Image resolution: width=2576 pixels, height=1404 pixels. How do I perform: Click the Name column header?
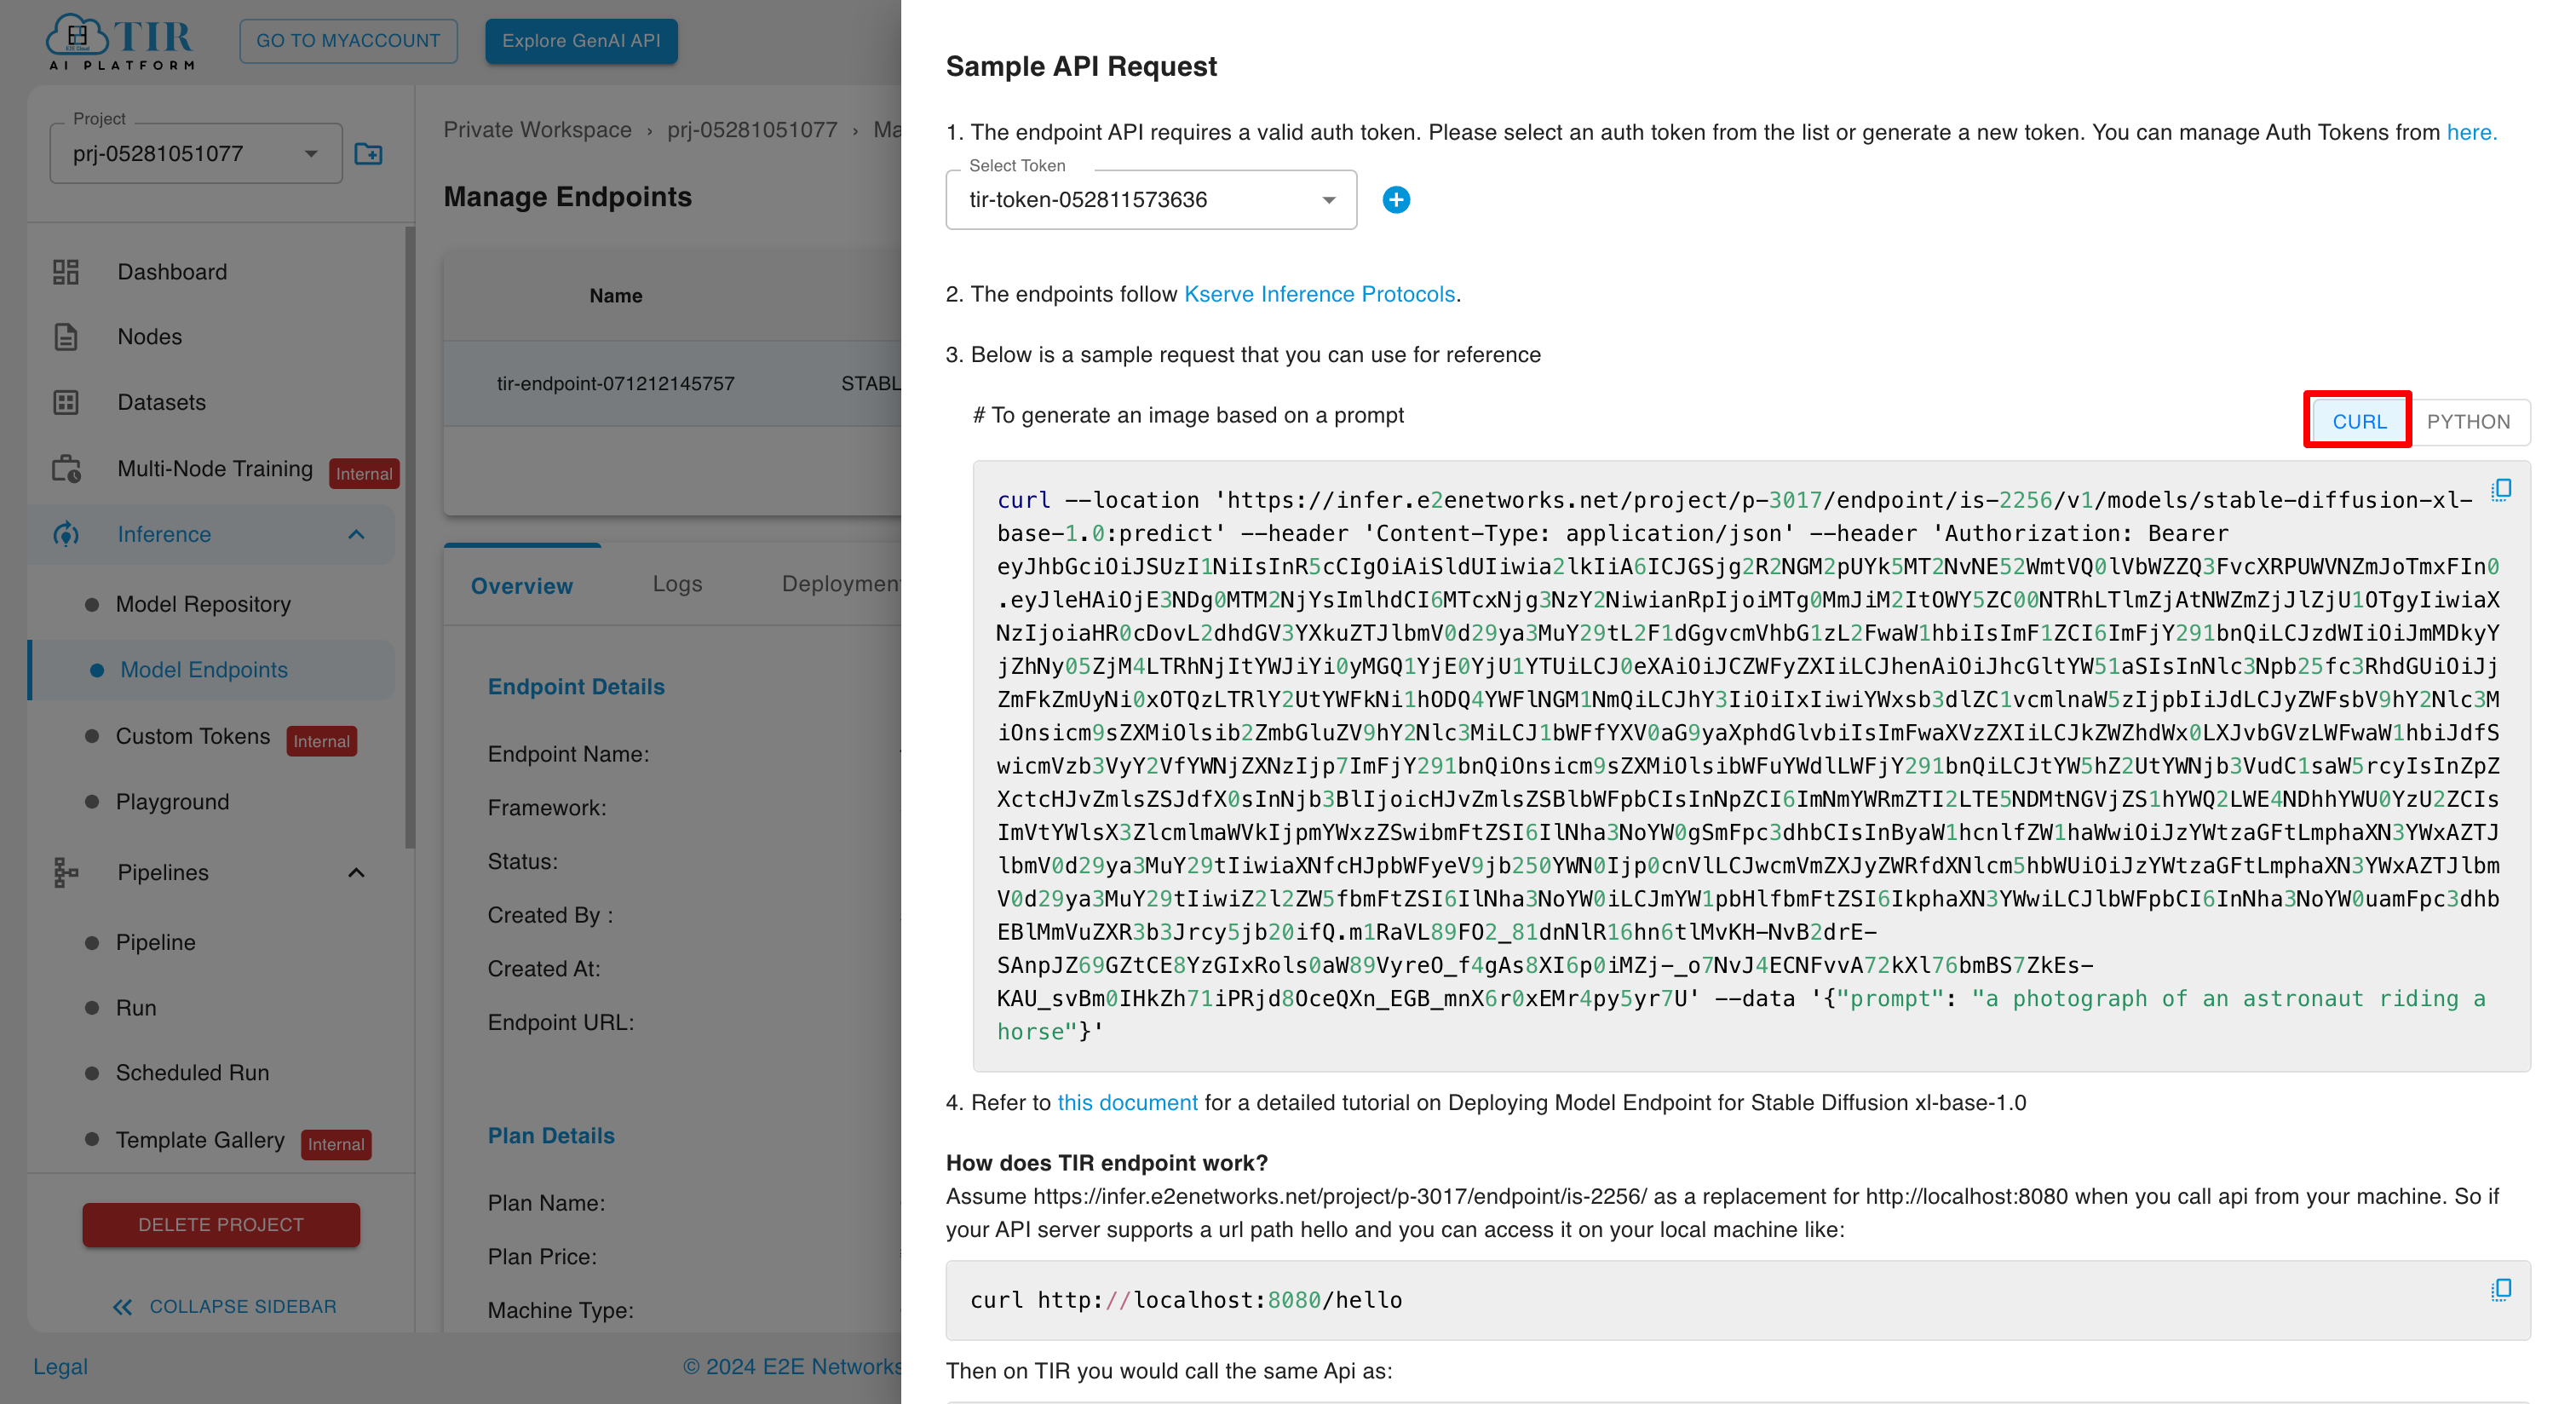pos(615,296)
